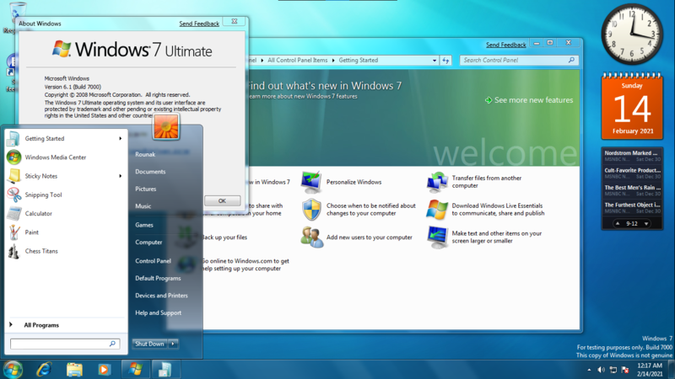This screenshot has height=379, width=675.
Task: Expand Getting Started submenu arrow
Action: coord(120,138)
